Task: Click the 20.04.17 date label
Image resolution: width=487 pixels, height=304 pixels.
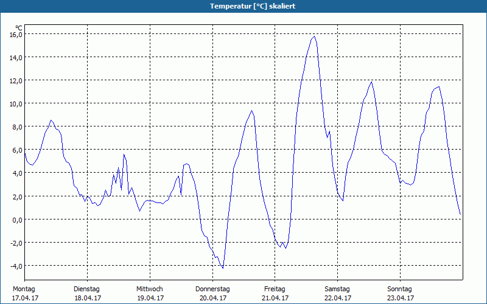Action: click(213, 298)
